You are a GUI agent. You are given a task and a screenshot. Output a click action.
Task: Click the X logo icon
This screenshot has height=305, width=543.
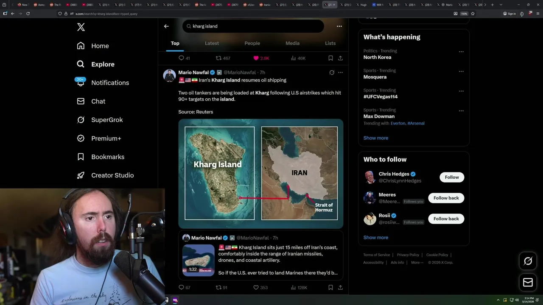point(81,27)
